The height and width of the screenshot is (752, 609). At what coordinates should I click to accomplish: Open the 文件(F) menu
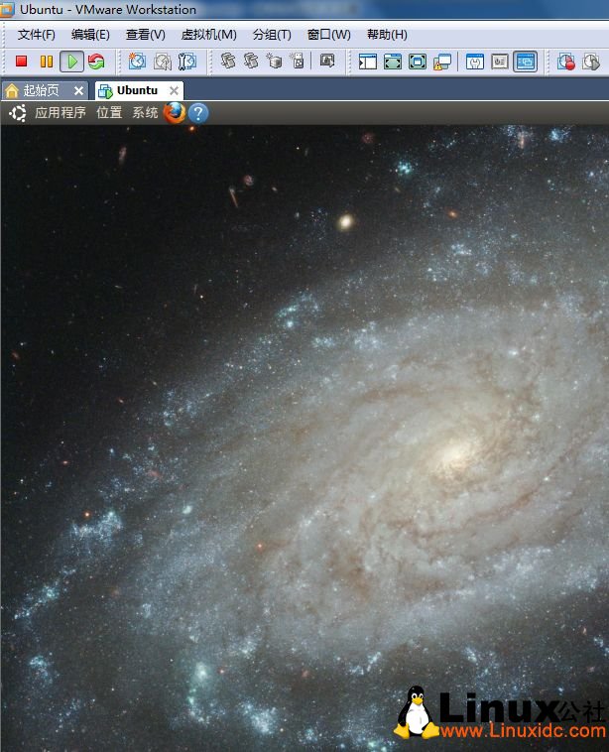37,35
